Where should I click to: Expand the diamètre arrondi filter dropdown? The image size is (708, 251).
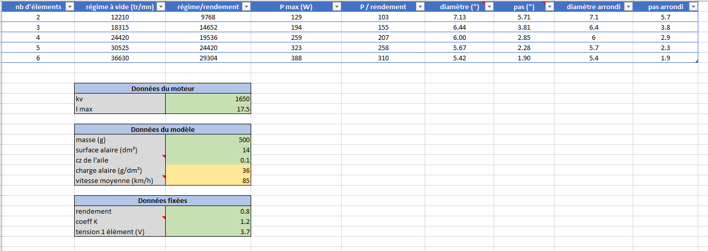point(628,7)
